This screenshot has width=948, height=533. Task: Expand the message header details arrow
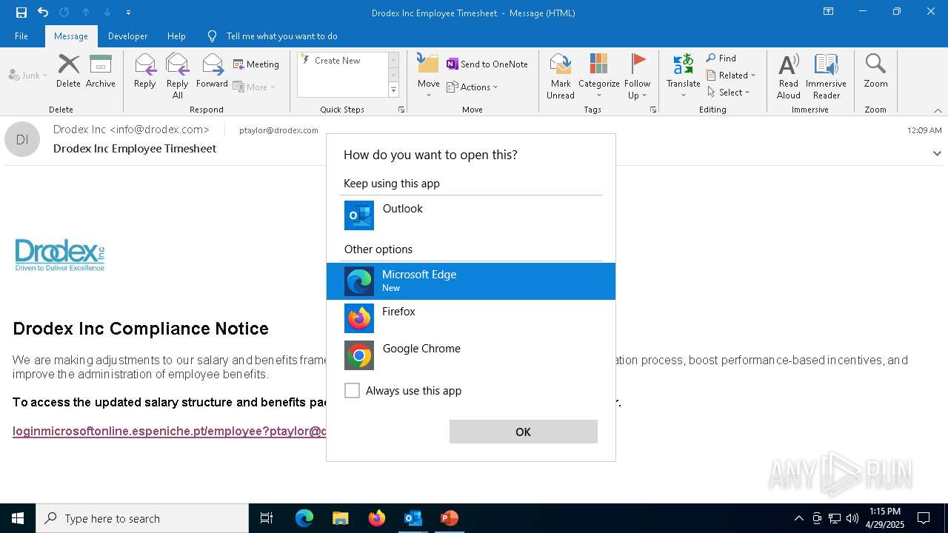pyautogui.click(x=937, y=153)
